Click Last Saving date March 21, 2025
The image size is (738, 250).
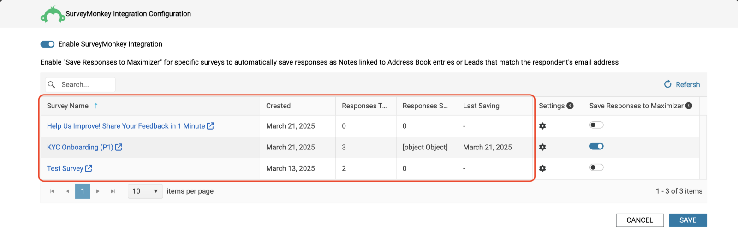click(x=488, y=147)
